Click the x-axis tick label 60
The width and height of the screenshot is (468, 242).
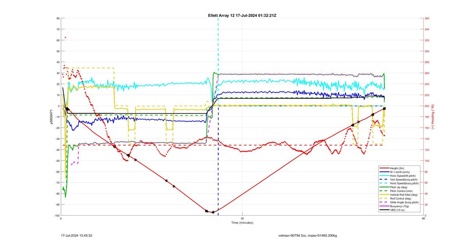tap(423, 218)
